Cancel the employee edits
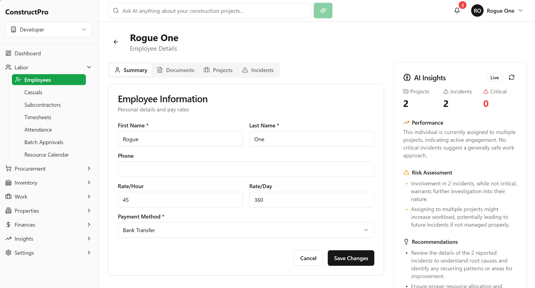The height and width of the screenshot is (288, 535). (308, 258)
